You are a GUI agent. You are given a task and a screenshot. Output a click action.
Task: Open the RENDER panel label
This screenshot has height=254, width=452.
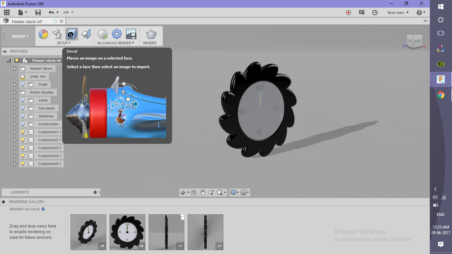tap(150, 43)
